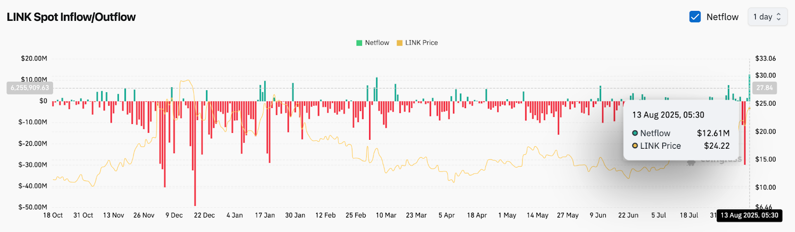This screenshot has height=232, width=795.
Task: Click the 4 Jan date label
Action: pyautogui.click(x=235, y=215)
